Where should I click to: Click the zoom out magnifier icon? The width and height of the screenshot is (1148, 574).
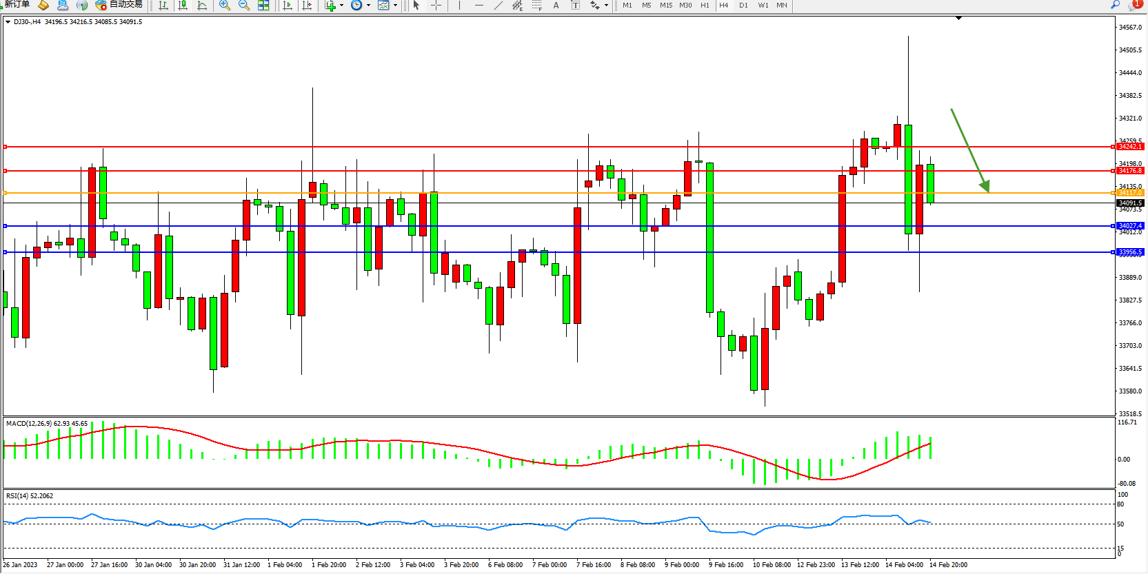[x=244, y=6]
